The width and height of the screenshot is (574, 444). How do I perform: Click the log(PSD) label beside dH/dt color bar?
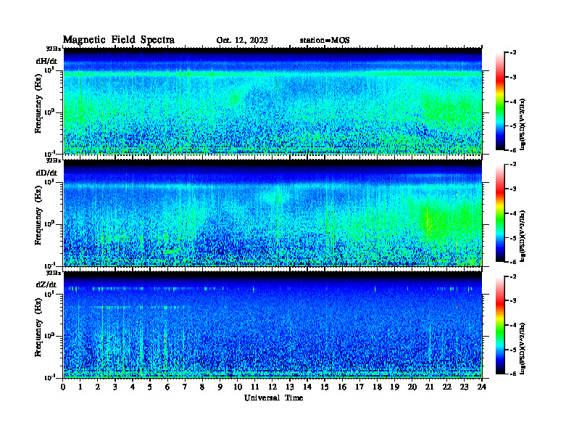click(523, 124)
